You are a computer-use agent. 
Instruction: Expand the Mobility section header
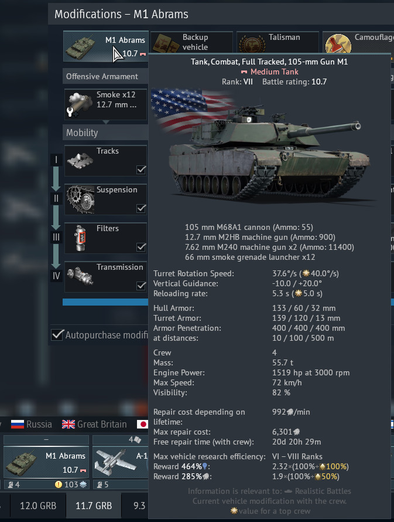click(105, 133)
